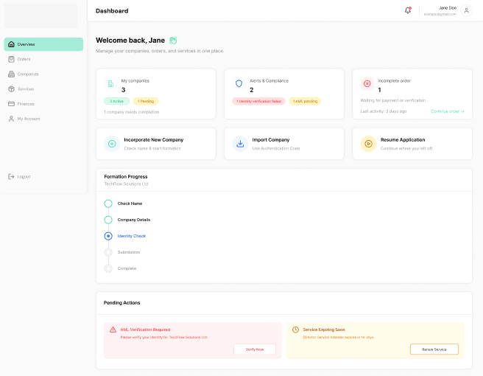Image resolution: width=483 pixels, height=376 pixels.
Task: Click the example@gmail.com email text
Action: (x=440, y=14)
